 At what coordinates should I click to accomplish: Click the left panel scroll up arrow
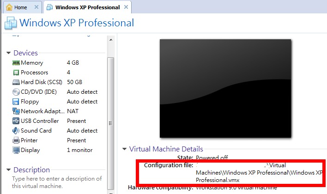(111, 40)
